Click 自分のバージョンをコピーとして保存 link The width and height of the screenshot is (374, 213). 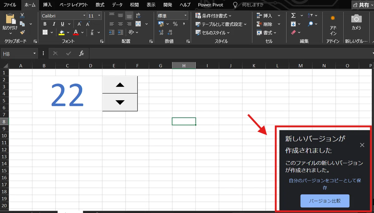pos(325,184)
